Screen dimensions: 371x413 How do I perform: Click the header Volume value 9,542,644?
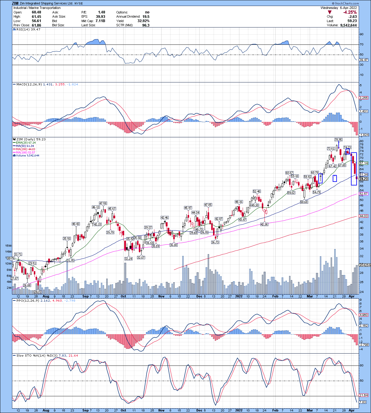point(348,25)
